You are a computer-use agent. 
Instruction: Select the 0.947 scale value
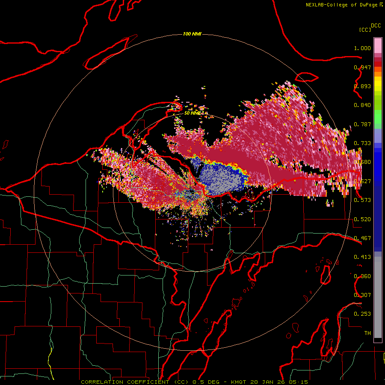pyautogui.click(x=362, y=67)
